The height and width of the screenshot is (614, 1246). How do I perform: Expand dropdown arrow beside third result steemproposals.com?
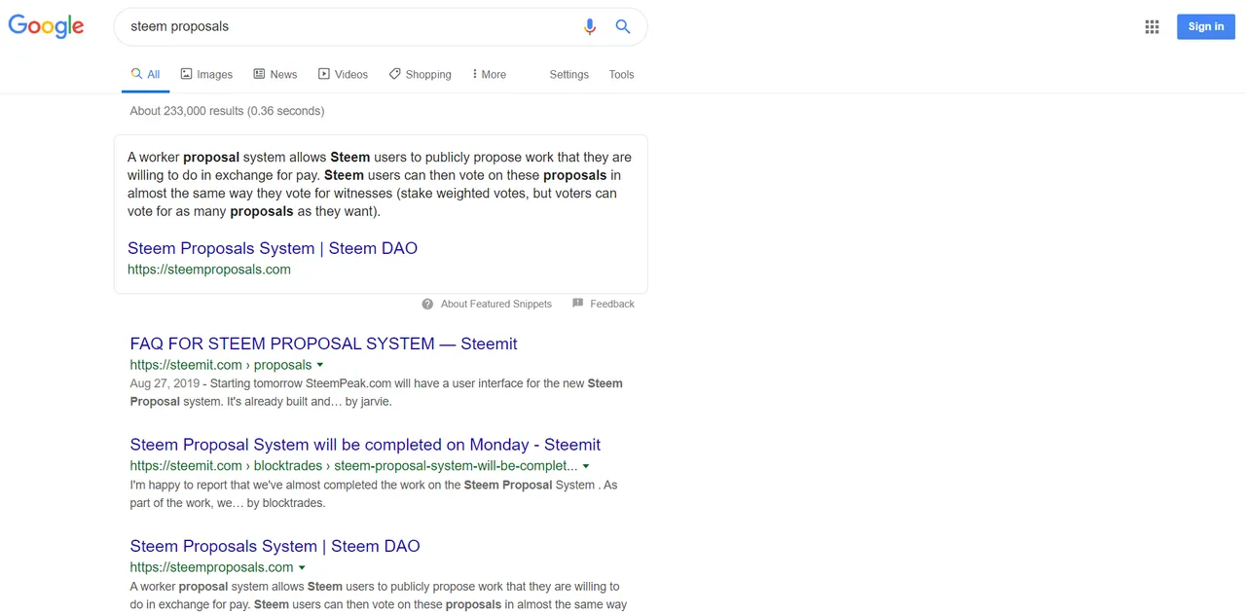click(x=302, y=567)
